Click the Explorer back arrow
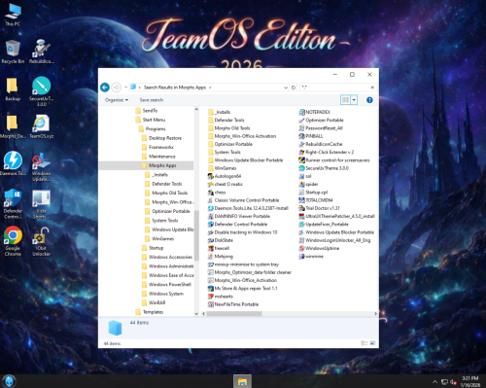Screen dimensions: 486x388 coord(105,88)
